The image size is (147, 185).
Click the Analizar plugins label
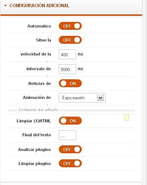coord(34,150)
